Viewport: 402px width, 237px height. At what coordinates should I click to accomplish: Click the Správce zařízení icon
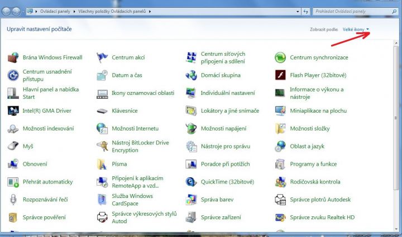(192, 217)
